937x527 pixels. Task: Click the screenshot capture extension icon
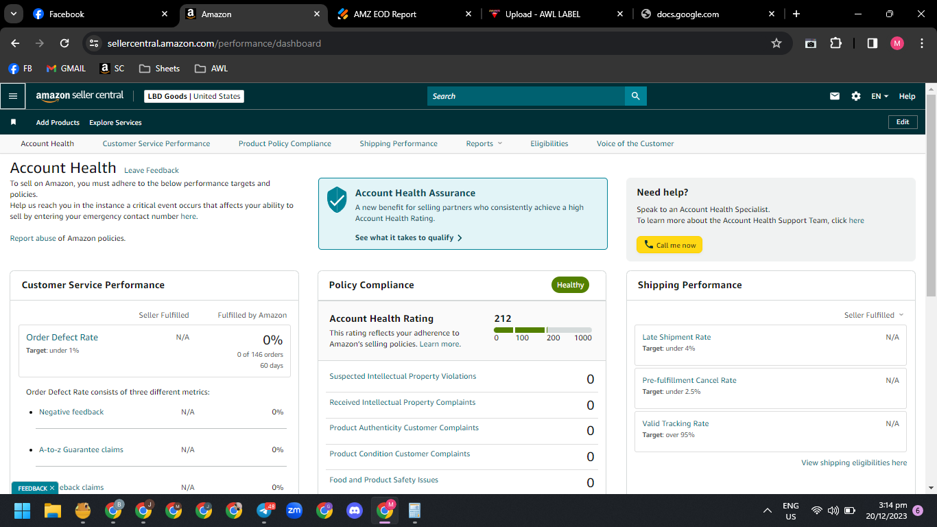810,43
